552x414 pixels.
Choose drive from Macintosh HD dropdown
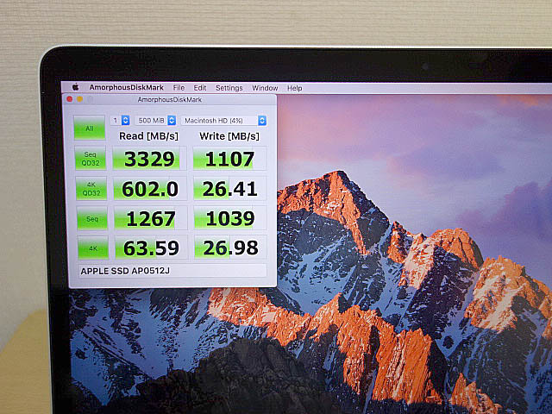pos(223,120)
